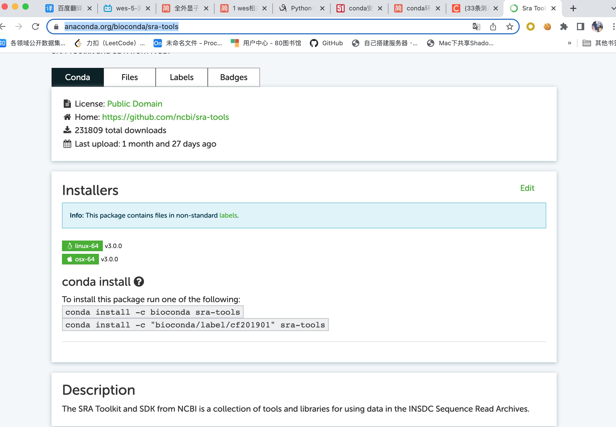
Task: Open the GitHub bookmark
Action: point(326,43)
